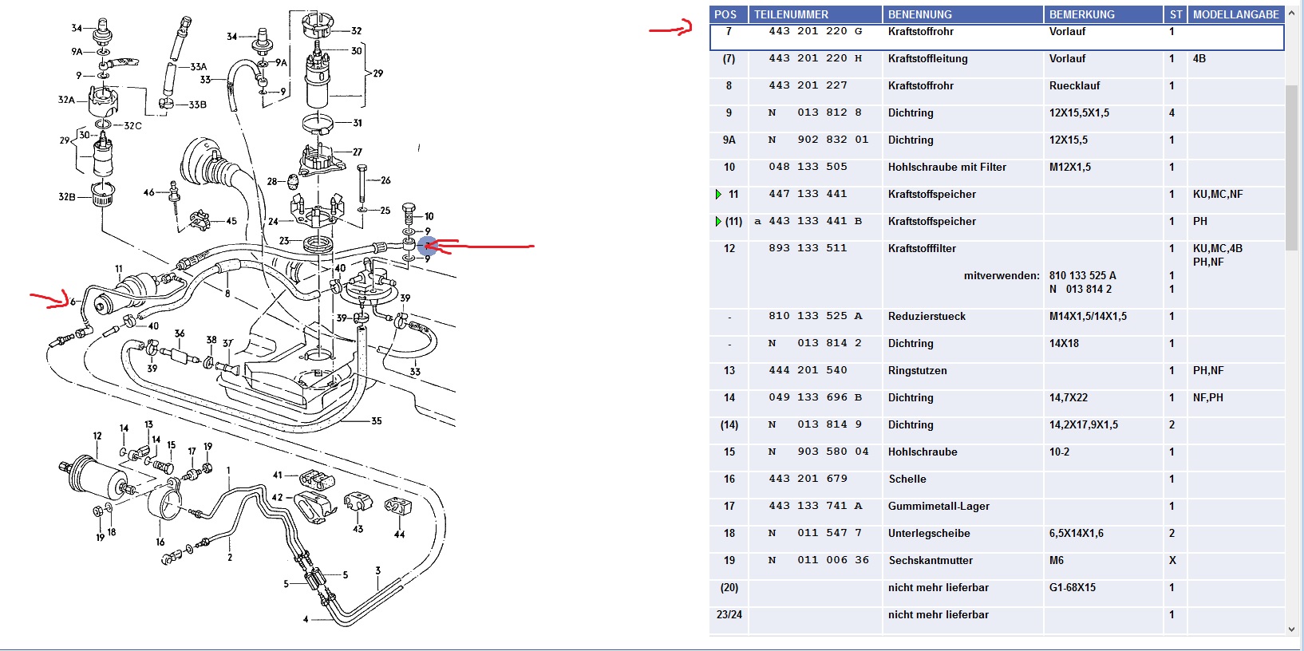
Task: Select the Hohlschraube mit Filter row
Action: coord(946,167)
